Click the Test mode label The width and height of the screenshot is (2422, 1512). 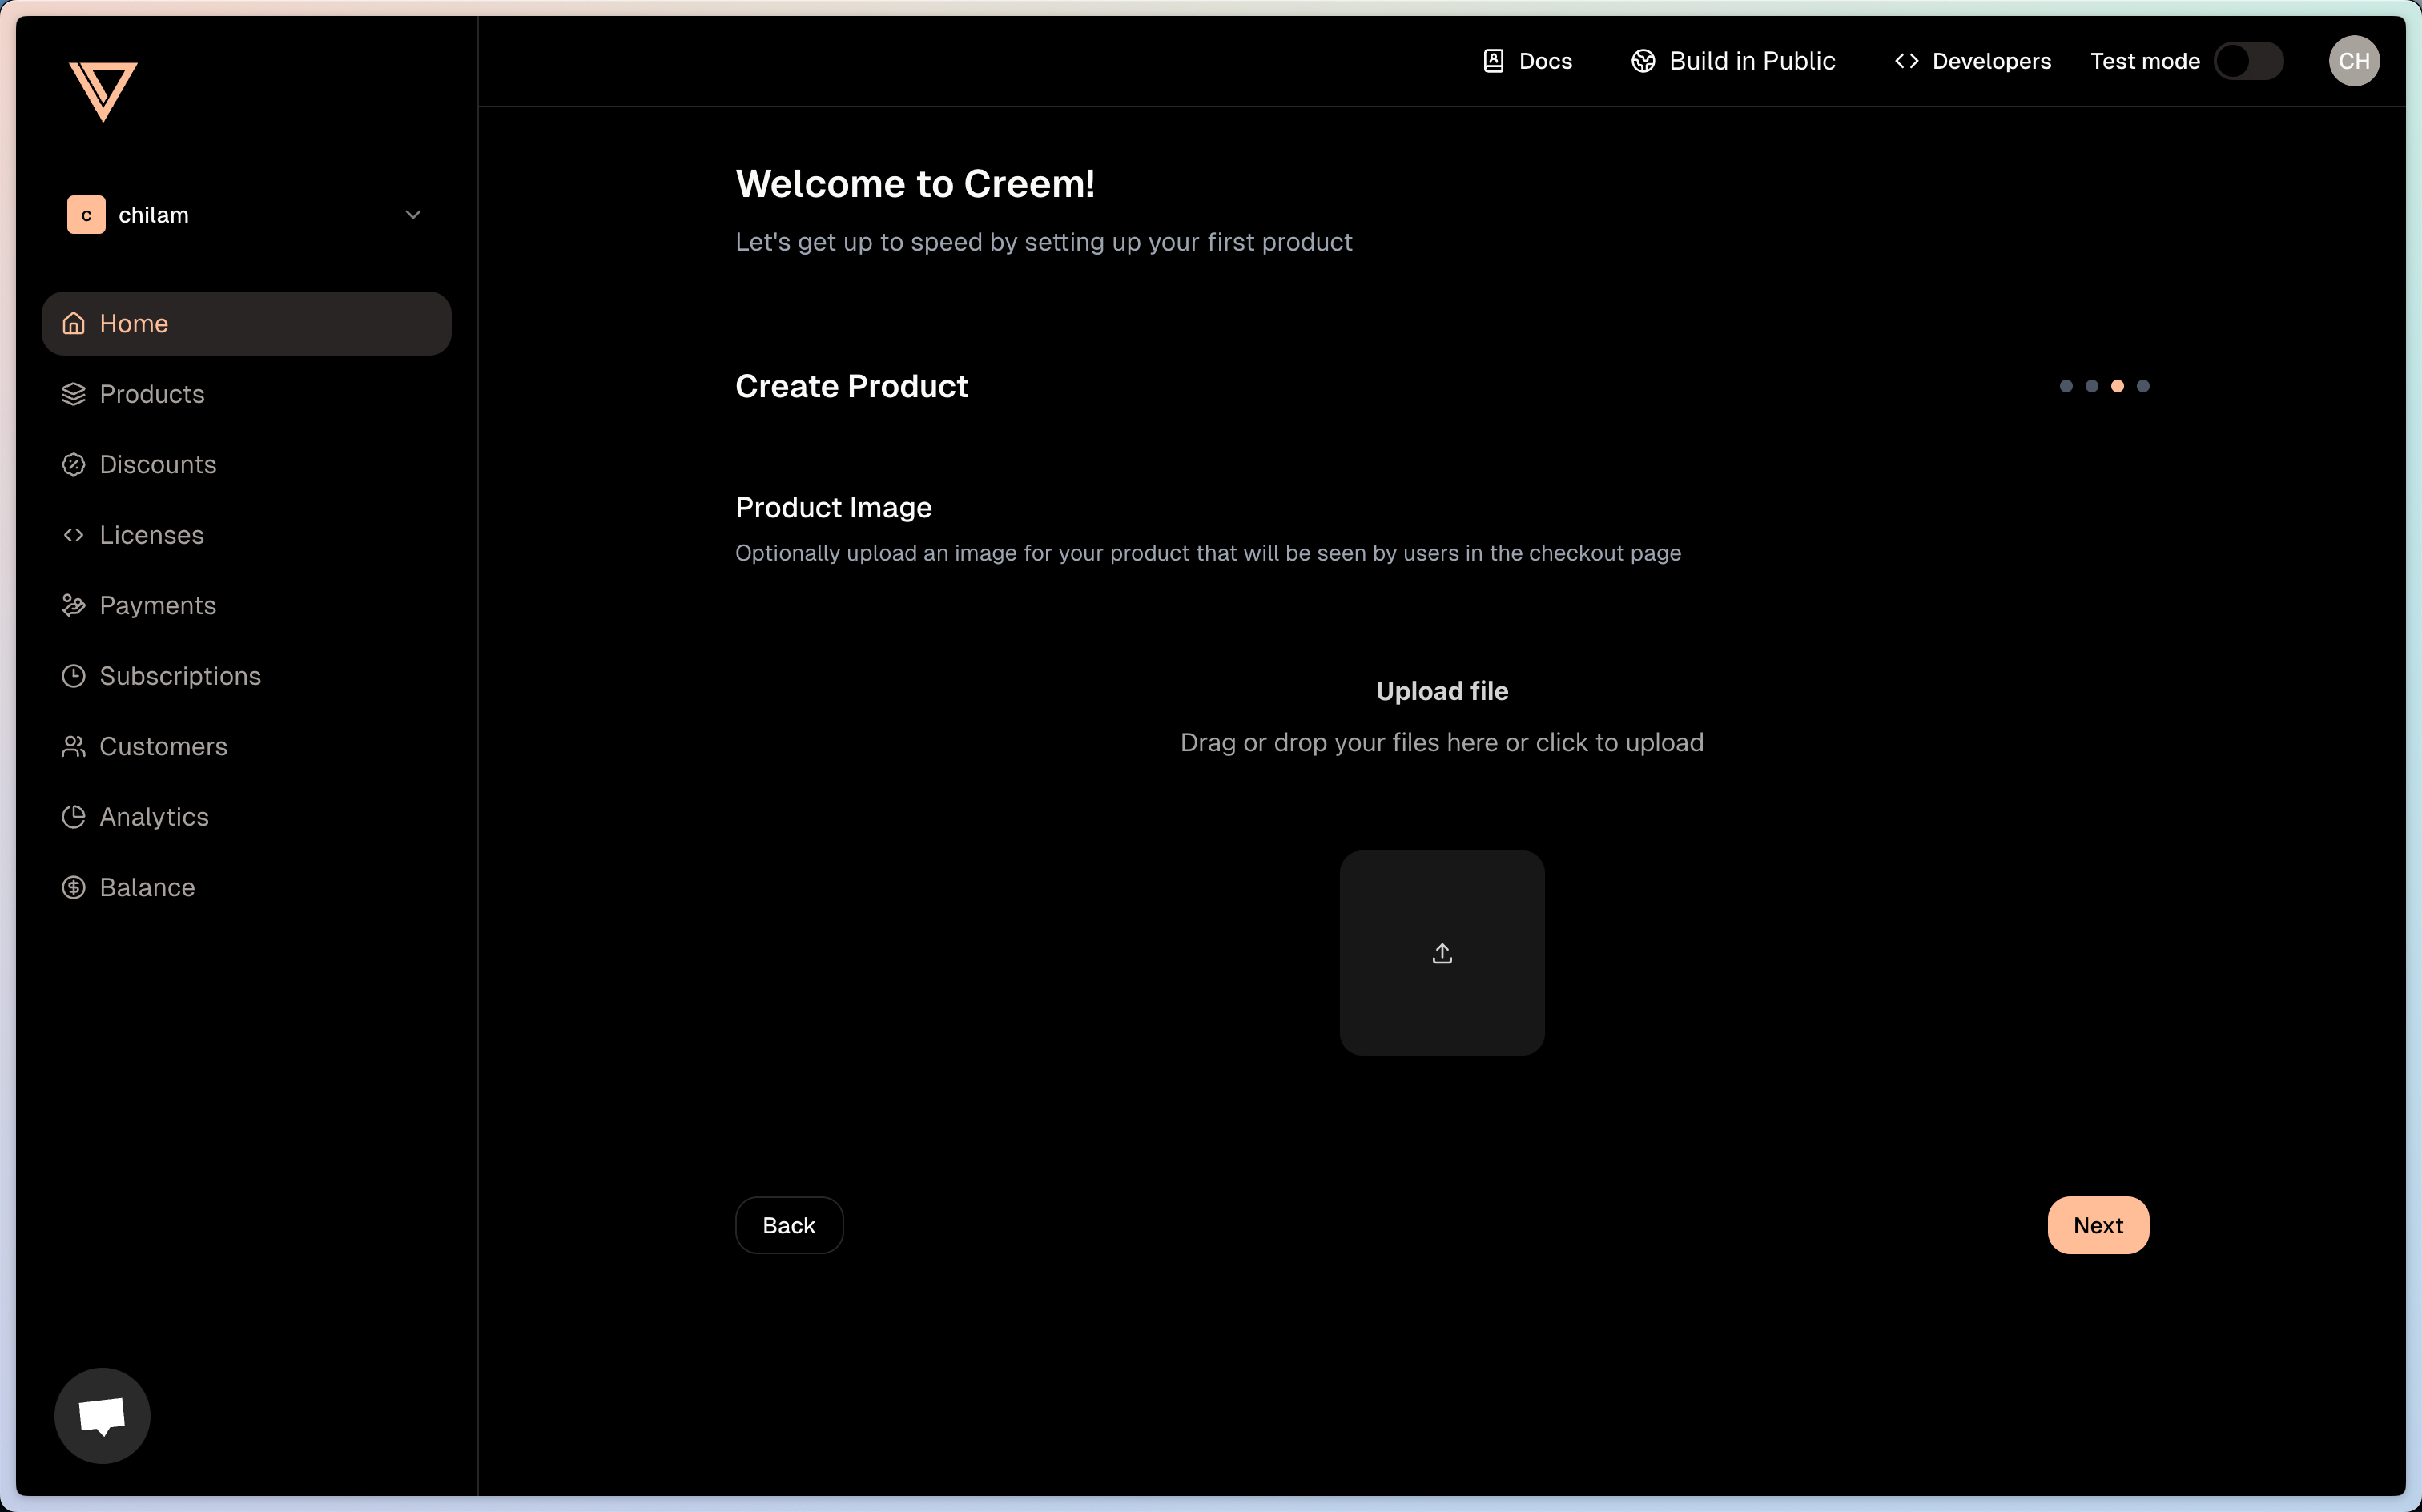tap(2145, 61)
